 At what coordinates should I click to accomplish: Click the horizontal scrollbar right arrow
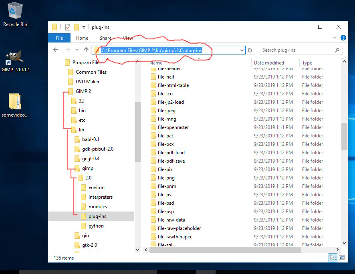[337, 250]
